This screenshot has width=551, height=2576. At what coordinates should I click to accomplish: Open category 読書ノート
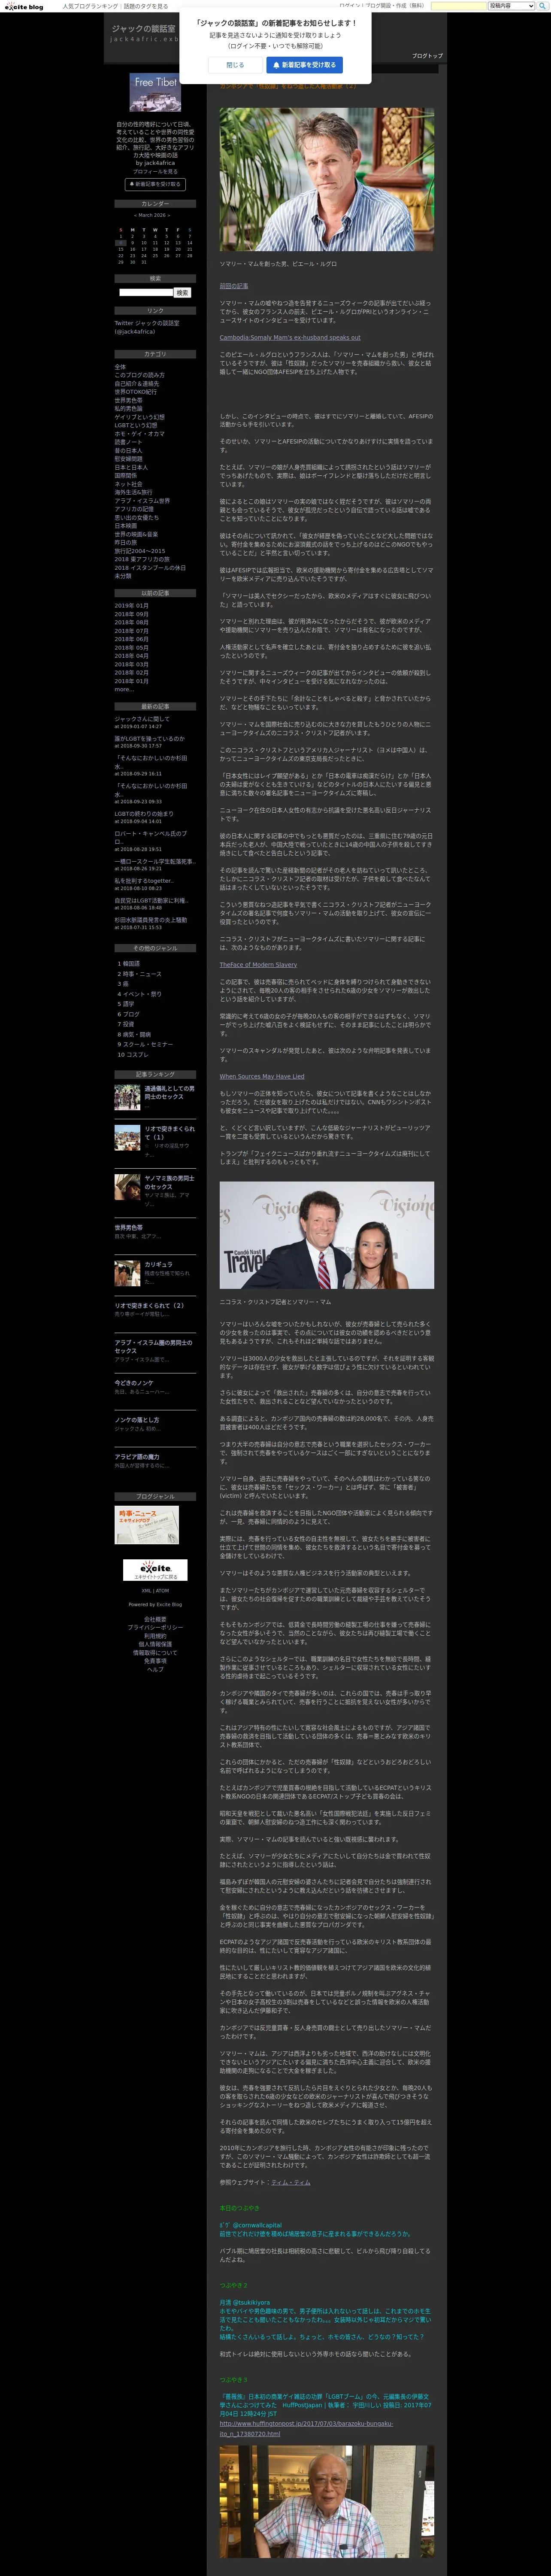click(x=128, y=442)
